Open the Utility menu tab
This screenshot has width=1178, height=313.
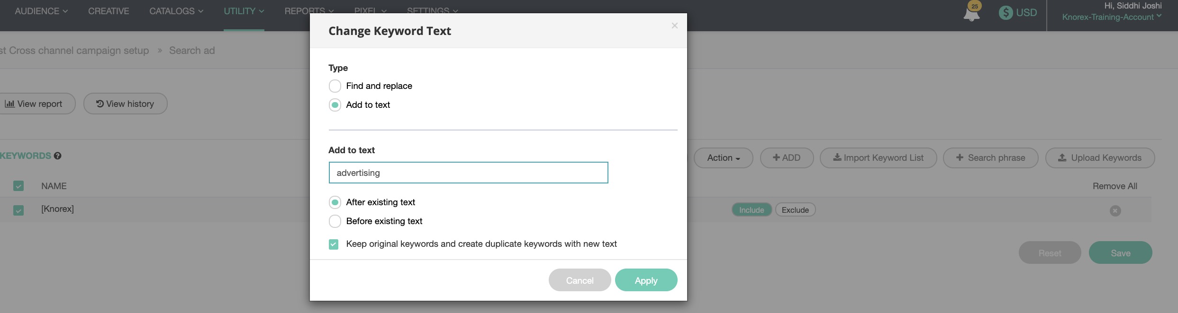coord(244,11)
